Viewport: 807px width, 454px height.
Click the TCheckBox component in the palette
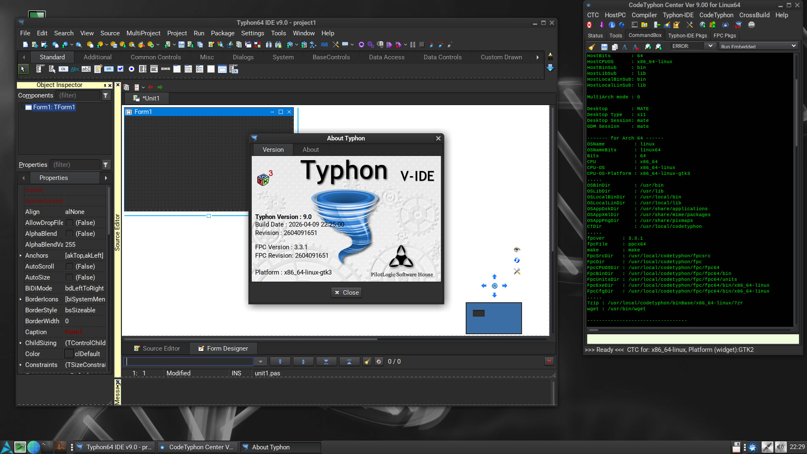pyautogui.click(x=120, y=69)
